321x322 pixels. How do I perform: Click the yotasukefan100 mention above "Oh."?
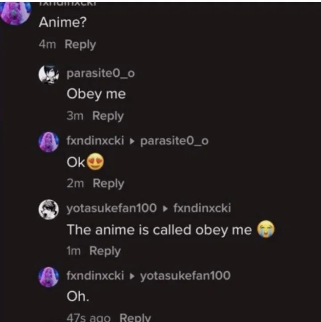185,276
